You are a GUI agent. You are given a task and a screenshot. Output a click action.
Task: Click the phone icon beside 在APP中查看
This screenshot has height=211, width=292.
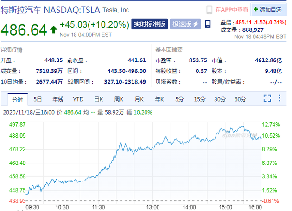tap(209, 10)
